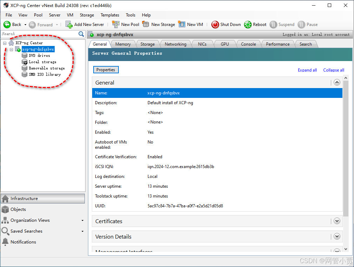Select the iSCSI IQN value row
This screenshot has width=354, height=267.
(x=217, y=166)
